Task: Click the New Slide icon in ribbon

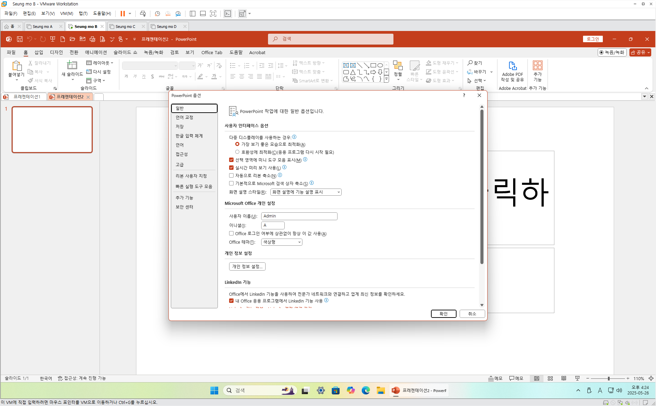Action: point(72,65)
